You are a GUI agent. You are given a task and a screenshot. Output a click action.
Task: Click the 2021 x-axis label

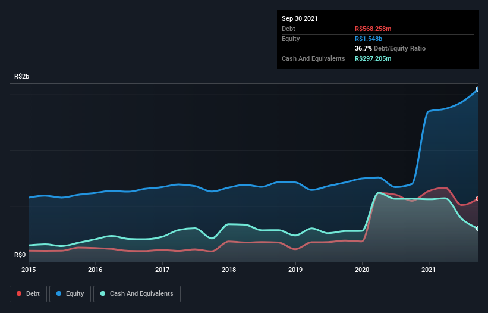coord(429,270)
